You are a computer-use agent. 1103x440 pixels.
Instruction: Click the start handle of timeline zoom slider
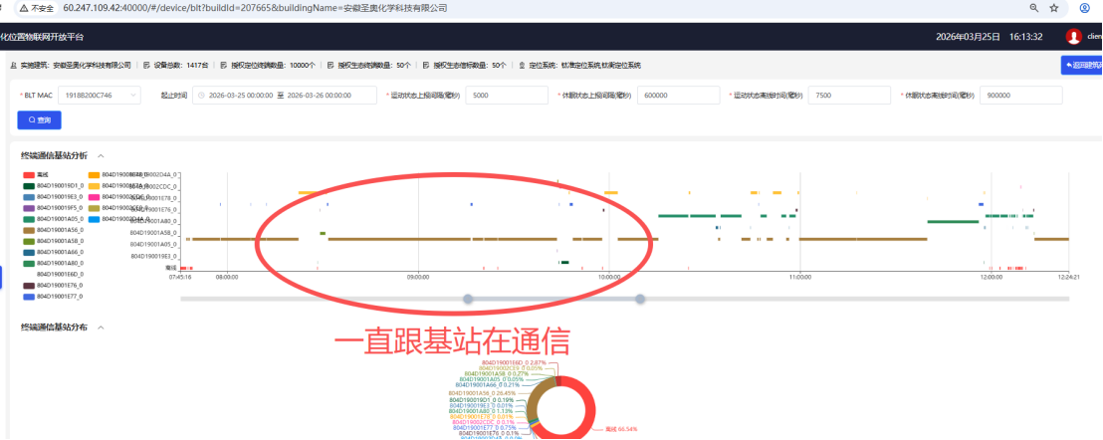467,299
